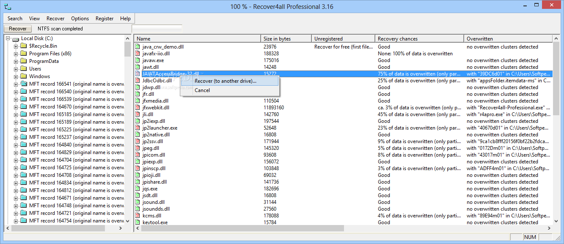Open the Search menu
Viewport: 564px width, 244px height.
(15, 19)
